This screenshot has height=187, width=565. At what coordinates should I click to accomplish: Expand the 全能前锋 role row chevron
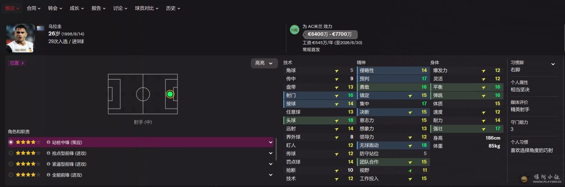click(270, 175)
